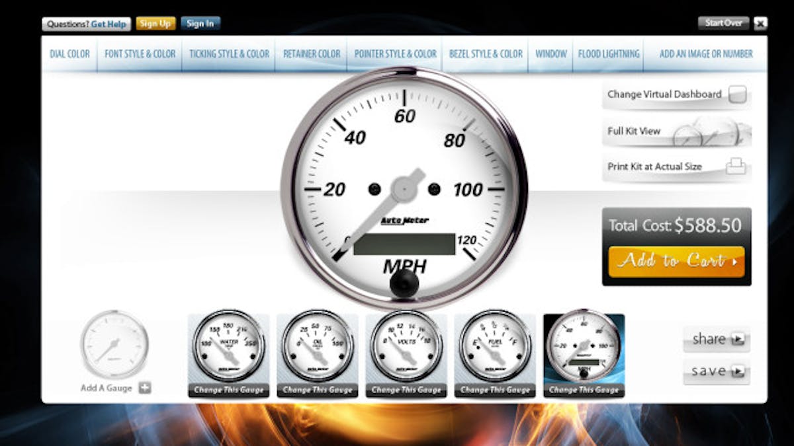Open the FONT STYLE & COLOR tab
The width and height of the screenshot is (794, 446).
tap(139, 54)
